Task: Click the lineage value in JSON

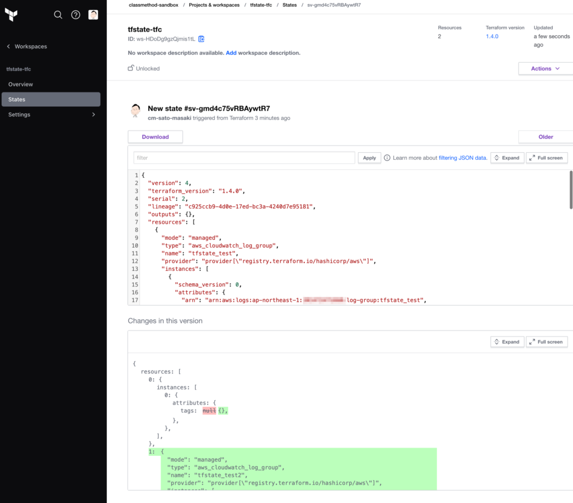Action: 249,206
